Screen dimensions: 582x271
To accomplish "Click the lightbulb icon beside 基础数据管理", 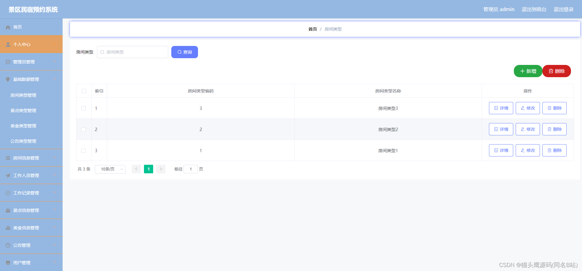I will pyautogui.click(x=8, y=79).
